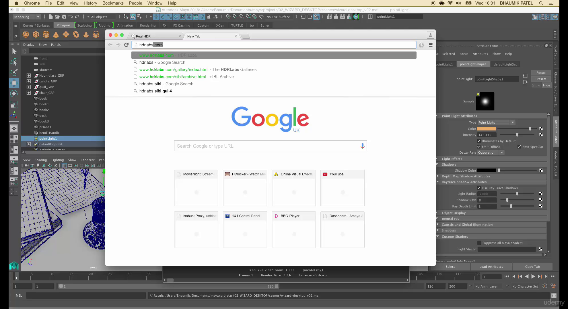
Task: Click Copy Tab button
Action: coord(532,267)
